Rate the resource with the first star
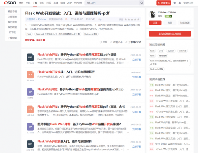 126,19
